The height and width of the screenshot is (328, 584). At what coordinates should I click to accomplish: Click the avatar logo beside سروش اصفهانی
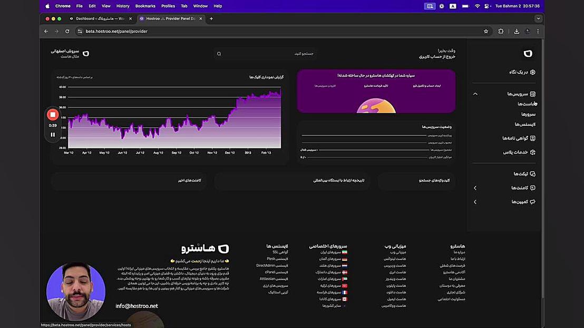pyautogui.click(x=86, y=54)
